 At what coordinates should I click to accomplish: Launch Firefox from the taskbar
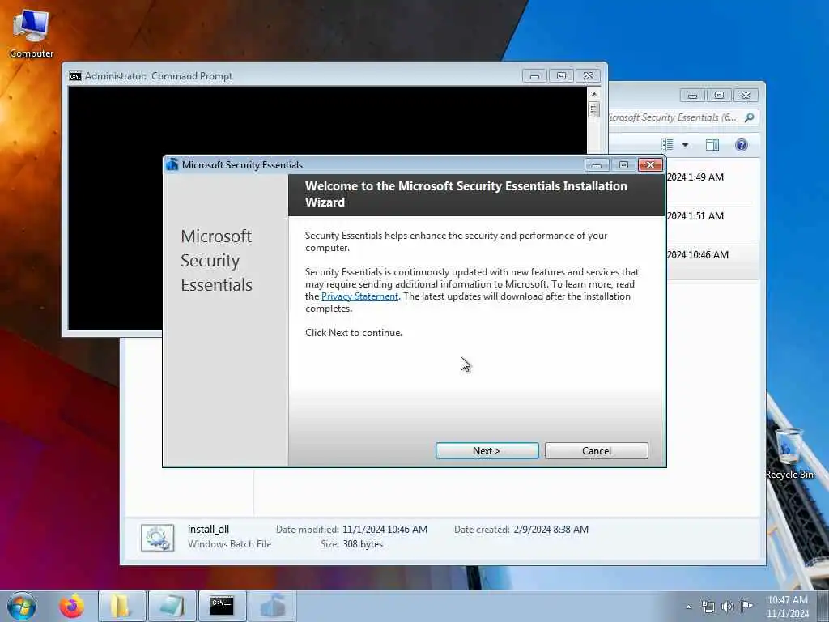pyautogui.click(x=71, y=606)
